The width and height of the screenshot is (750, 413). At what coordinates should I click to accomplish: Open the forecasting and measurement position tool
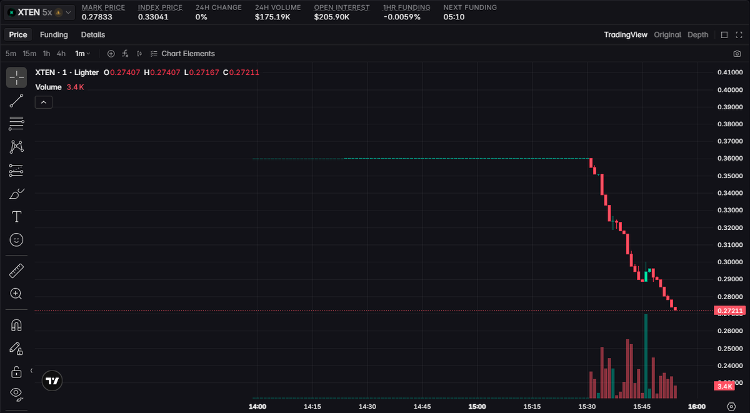(16, 170)
